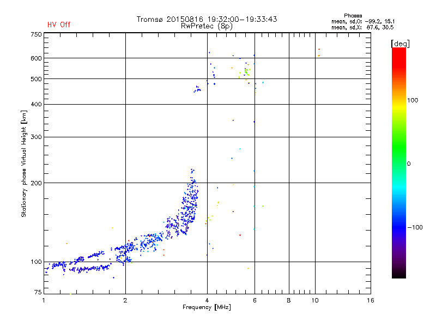The width and height of the screenshot is (436, 327).
Task: Click the small blue cluster near 450 km
Action: (197, 89)
